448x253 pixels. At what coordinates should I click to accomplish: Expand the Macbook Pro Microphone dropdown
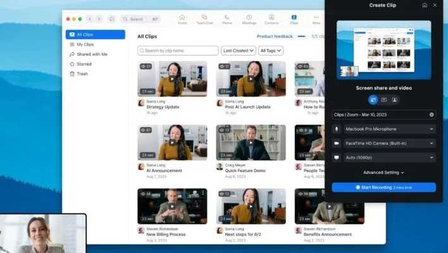(389, 129)
